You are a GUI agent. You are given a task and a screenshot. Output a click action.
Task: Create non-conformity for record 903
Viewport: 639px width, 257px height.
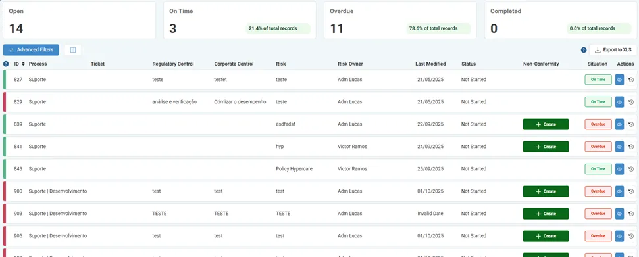[x=546, y=214]
